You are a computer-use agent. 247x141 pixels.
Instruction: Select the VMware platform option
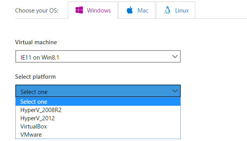click(98, 135)
